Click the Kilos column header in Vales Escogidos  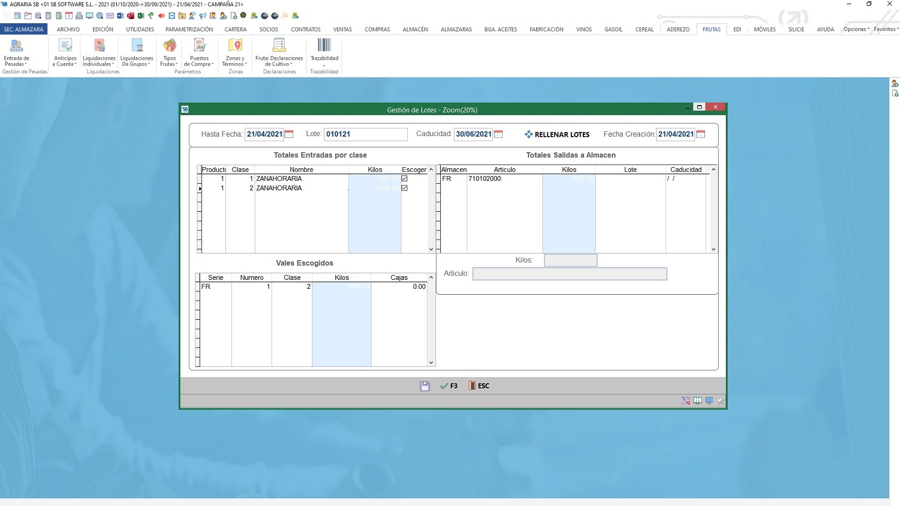tap(342, 277)
